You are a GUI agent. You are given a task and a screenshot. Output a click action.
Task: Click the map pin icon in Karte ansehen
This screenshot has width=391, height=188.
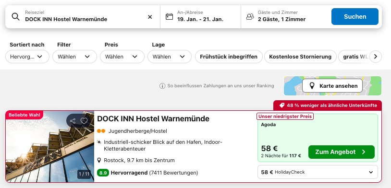(312, 86)
